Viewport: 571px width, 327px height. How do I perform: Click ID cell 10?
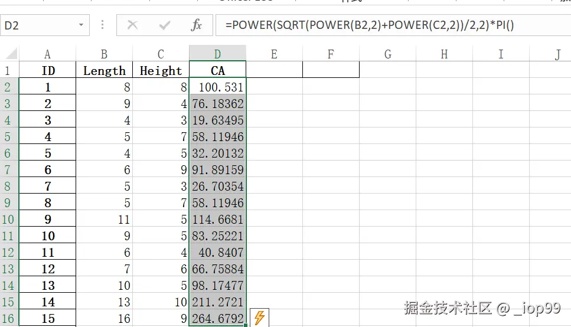(47, 236)
